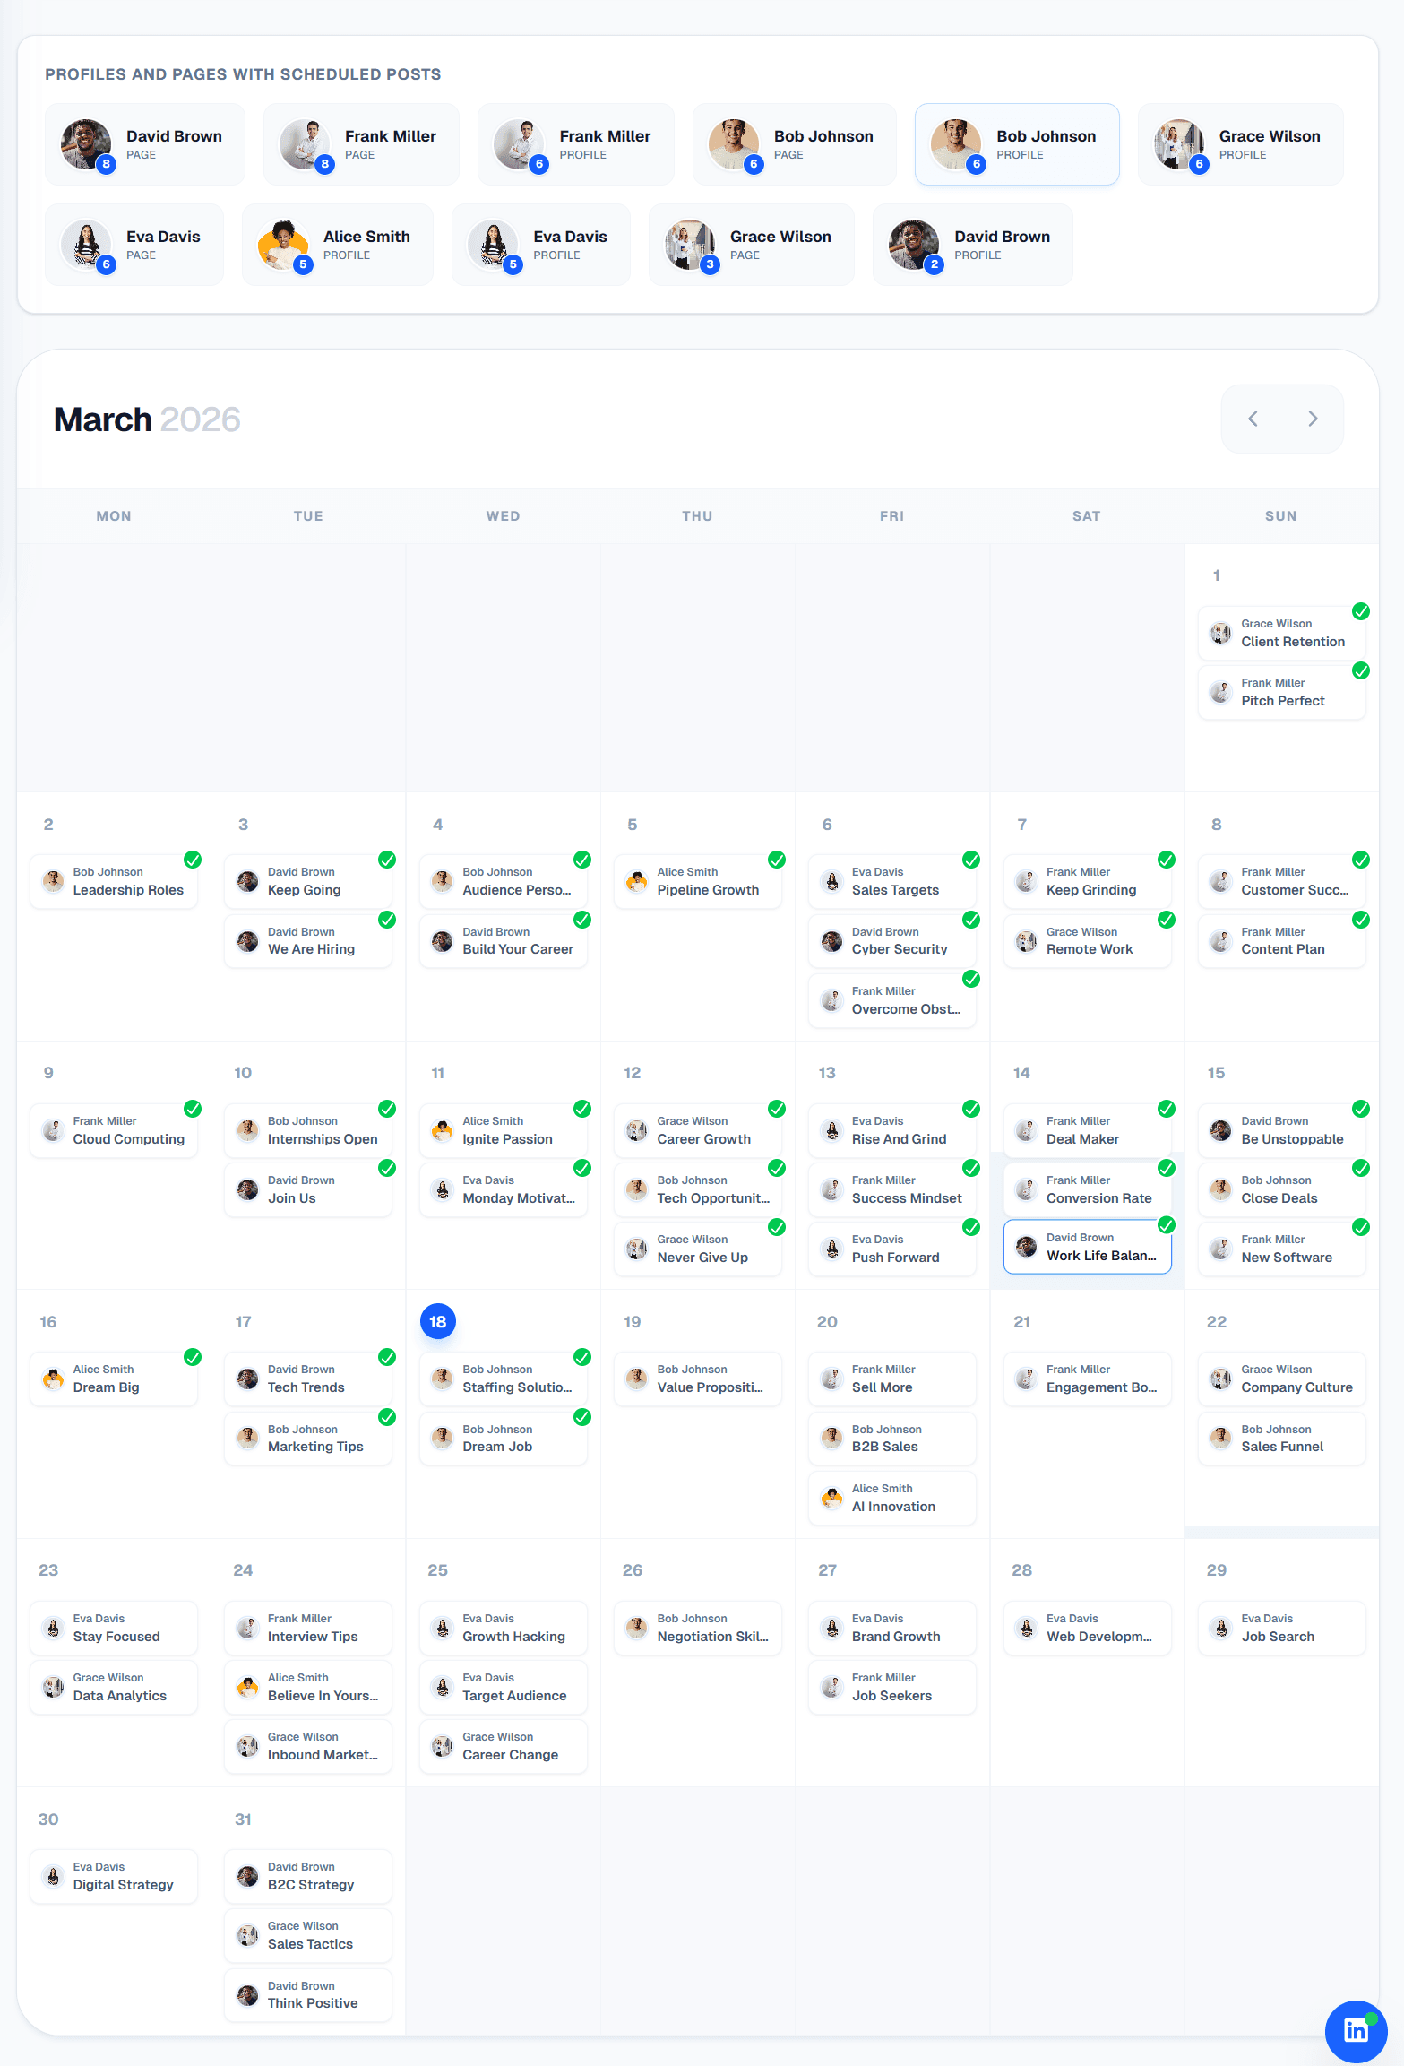1404x2066 pixels.
Task: Click the SUN column header
Action: click(1280, 516)
